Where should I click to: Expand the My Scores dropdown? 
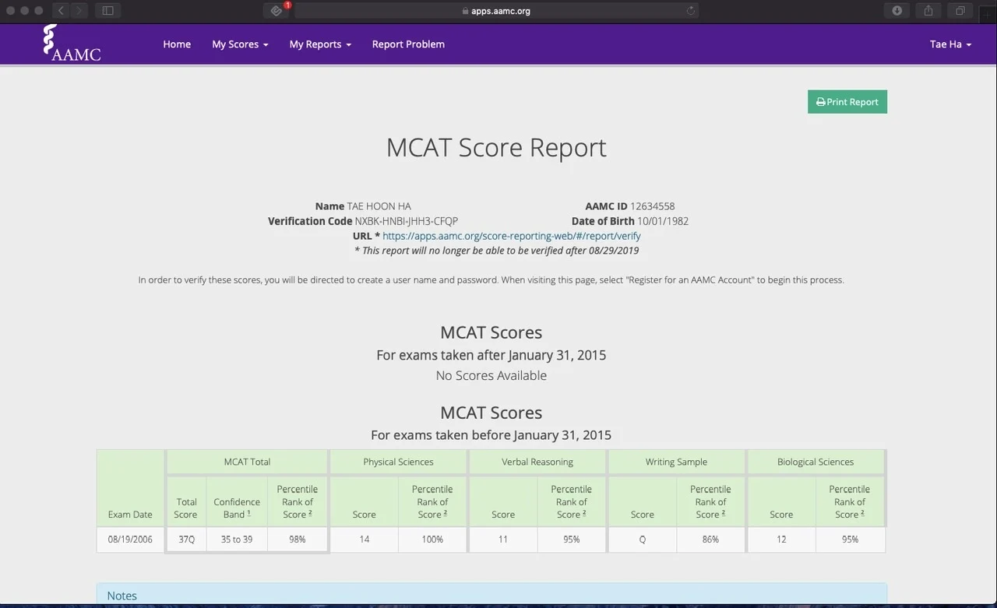point(240,44)
